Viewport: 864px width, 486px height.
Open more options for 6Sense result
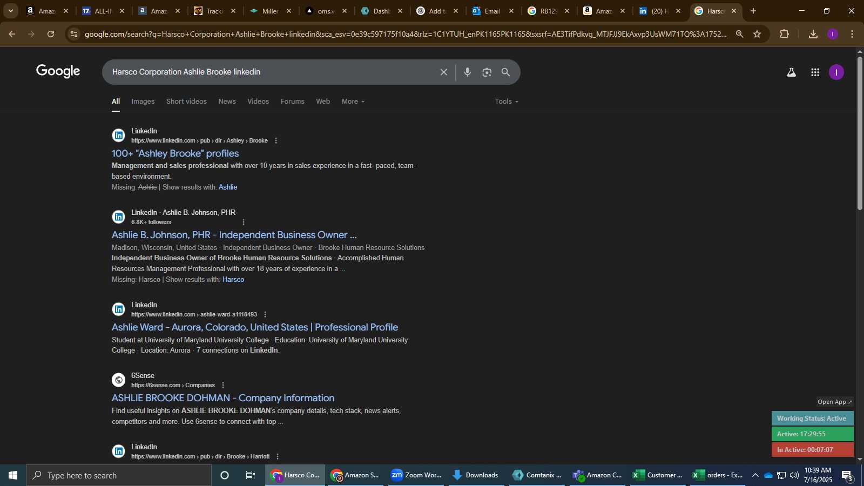[x=222, y=385]
